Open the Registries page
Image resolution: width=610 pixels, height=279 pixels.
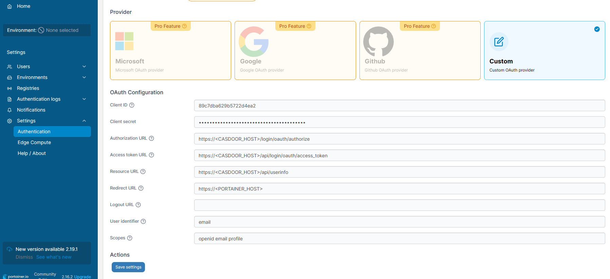tap(28, 88)
